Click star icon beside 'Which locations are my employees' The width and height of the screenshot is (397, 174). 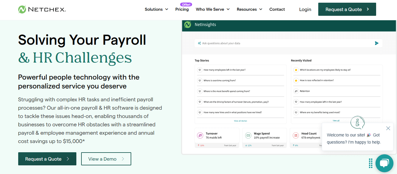point(296,70)
